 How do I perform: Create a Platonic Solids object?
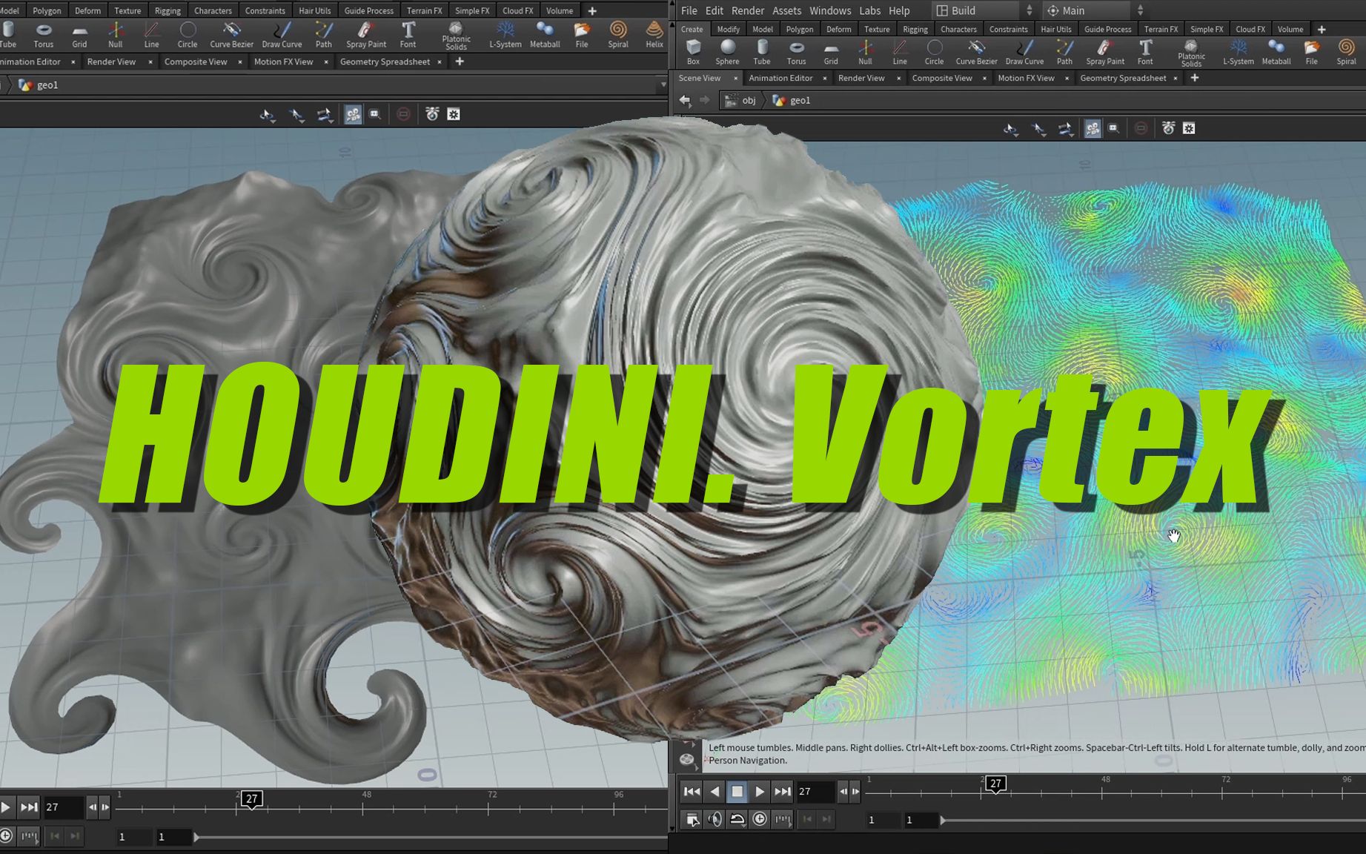(x=1190, y=52)
